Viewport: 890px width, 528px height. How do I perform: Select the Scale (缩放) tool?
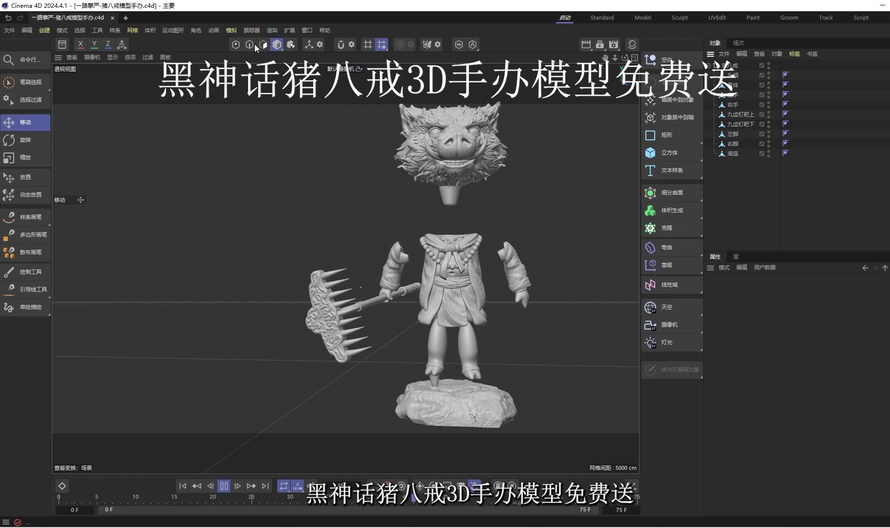click(25, 157)
